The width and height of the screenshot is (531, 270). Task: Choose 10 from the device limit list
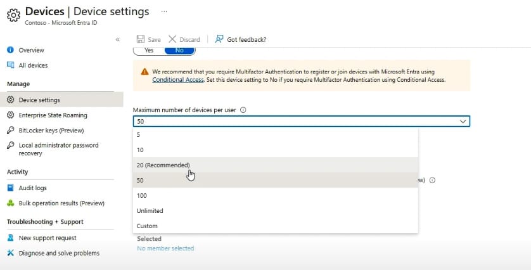coord(276,150)
